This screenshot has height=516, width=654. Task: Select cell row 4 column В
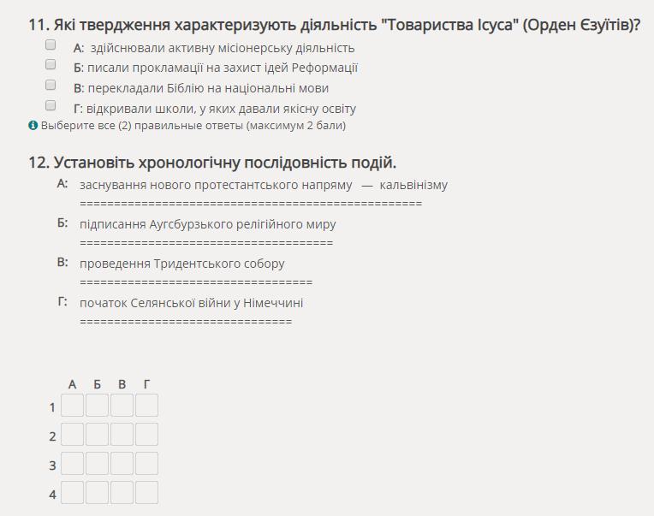[x=122, y=493]
